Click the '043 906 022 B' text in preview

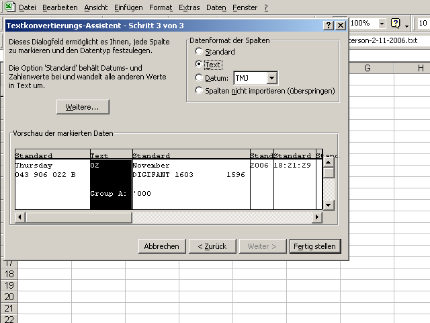(45, 175)
